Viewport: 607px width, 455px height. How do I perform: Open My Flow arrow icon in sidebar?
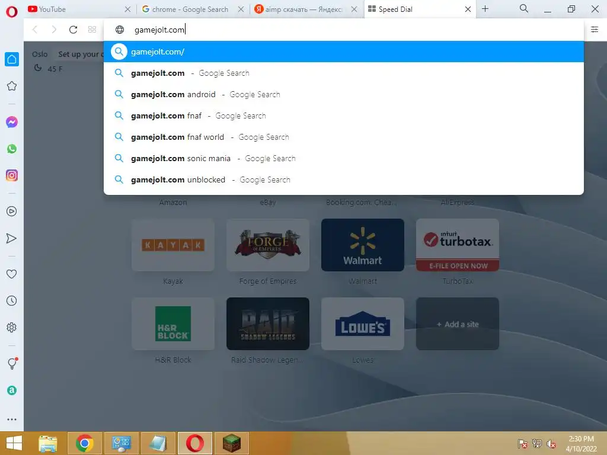[x=12, y=238]
